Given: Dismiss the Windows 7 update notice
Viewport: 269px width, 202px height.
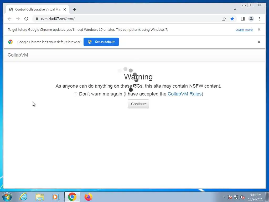Looking at the screenshot, I should tap(259, 29).
